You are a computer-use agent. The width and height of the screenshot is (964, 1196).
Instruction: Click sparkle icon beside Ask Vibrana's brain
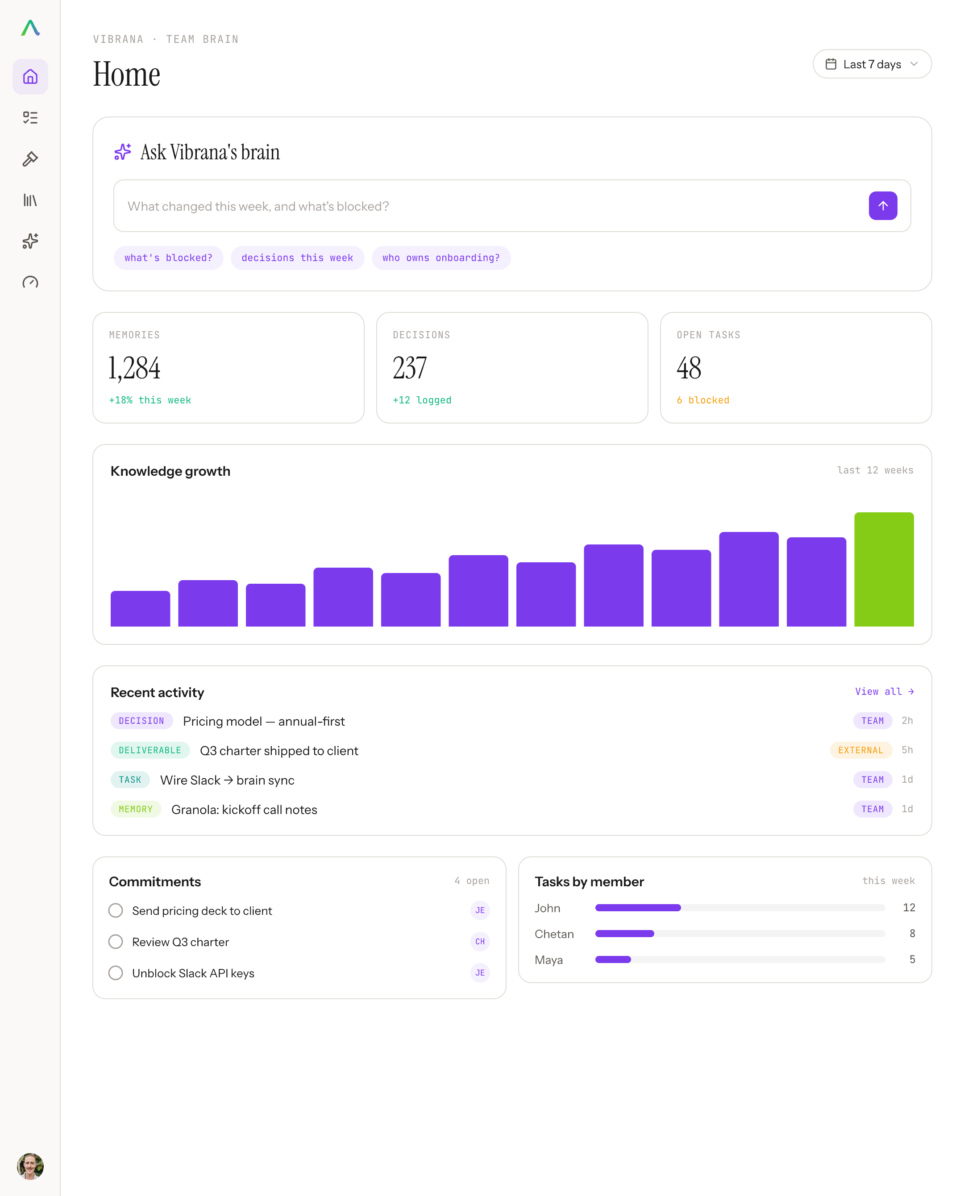click(x=123, y=152)
